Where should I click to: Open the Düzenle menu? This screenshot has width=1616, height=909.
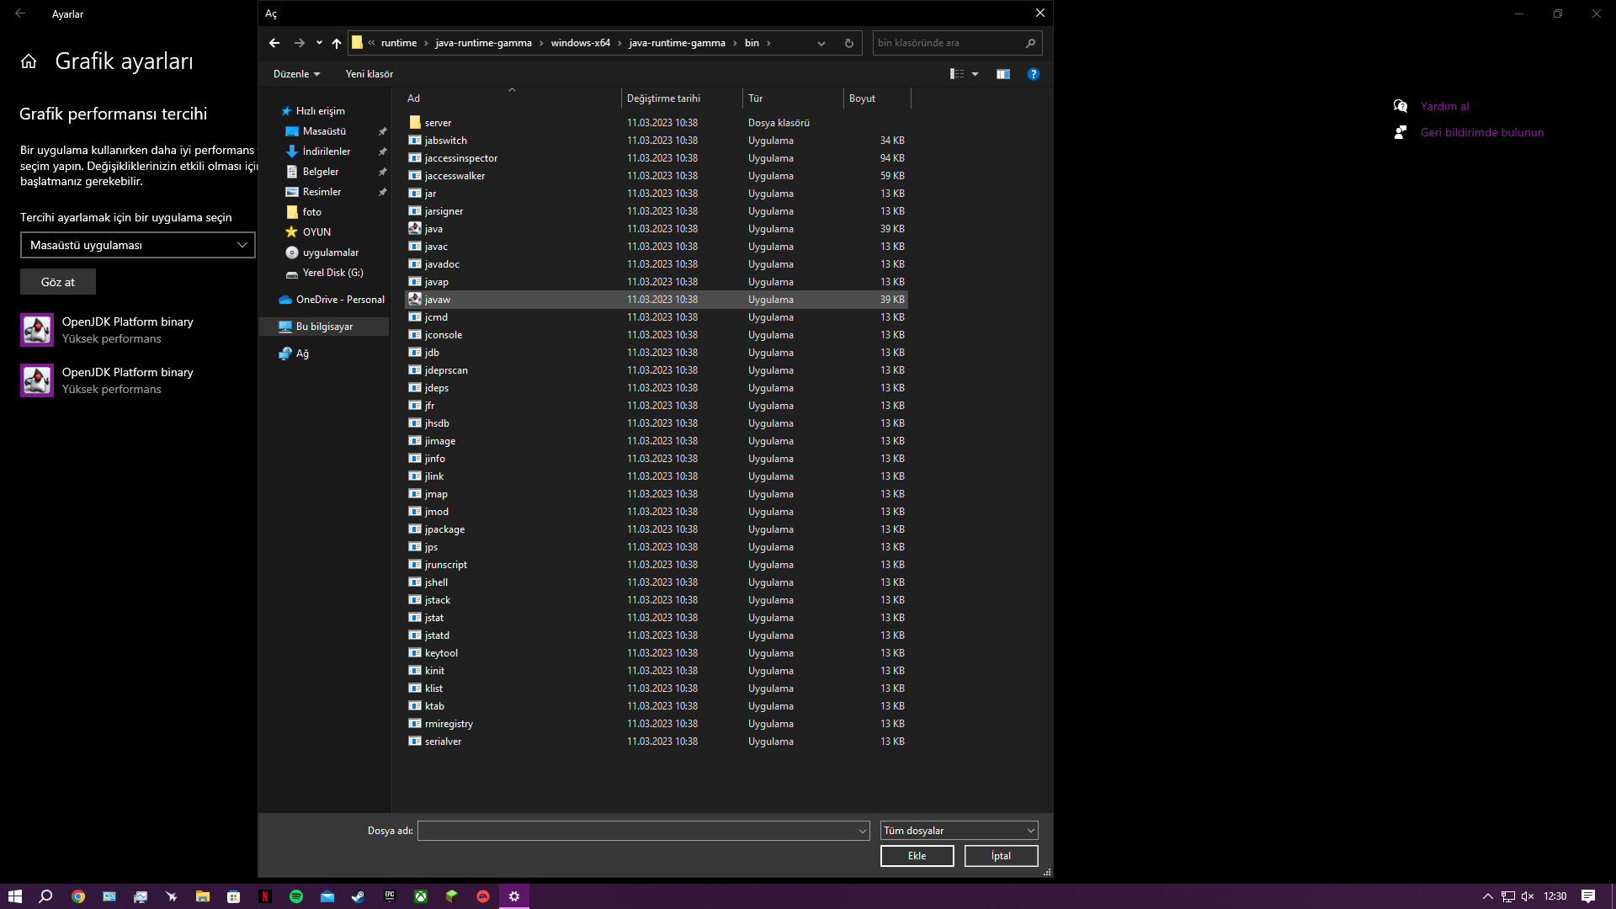tap(296, 74)
